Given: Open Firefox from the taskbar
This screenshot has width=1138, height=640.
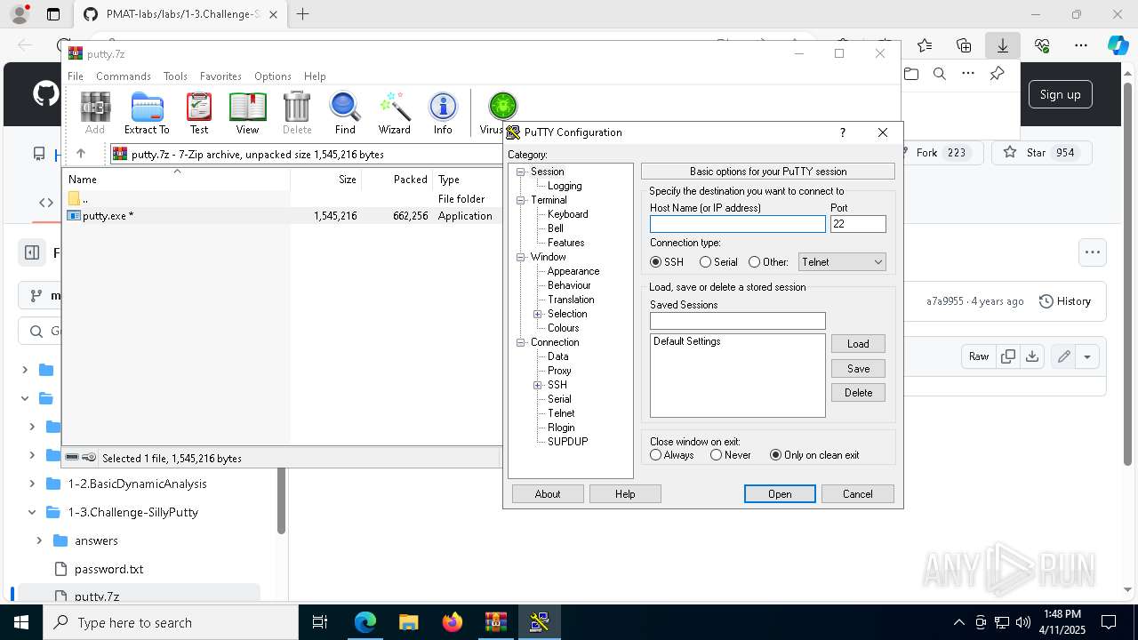Looking at the screenshot, I should click(x=452, y=622).
